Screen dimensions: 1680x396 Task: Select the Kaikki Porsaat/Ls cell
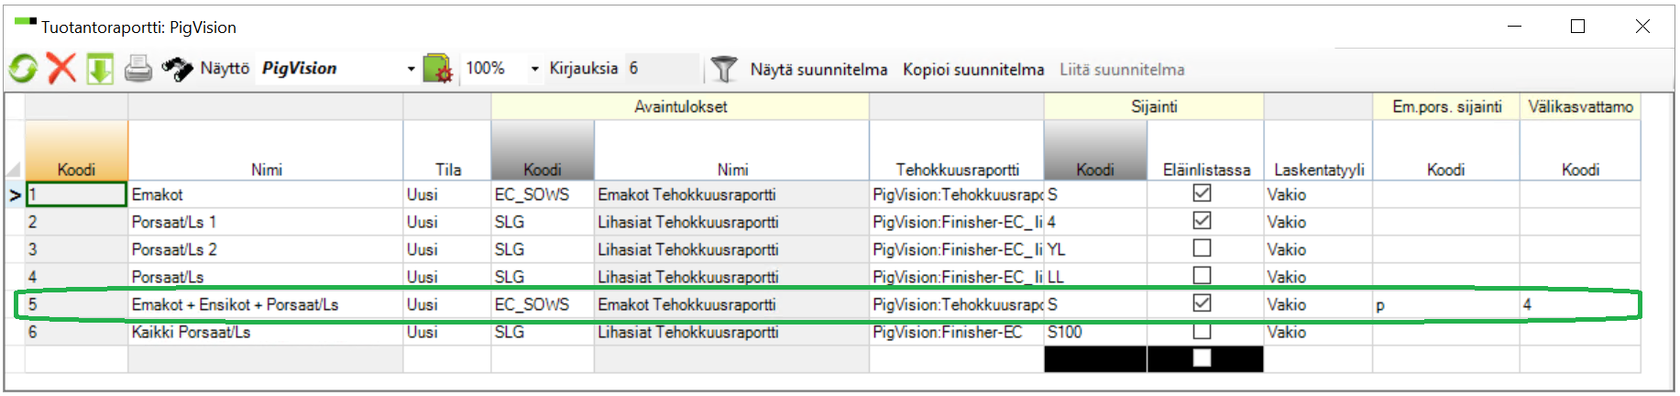[266, 332]
